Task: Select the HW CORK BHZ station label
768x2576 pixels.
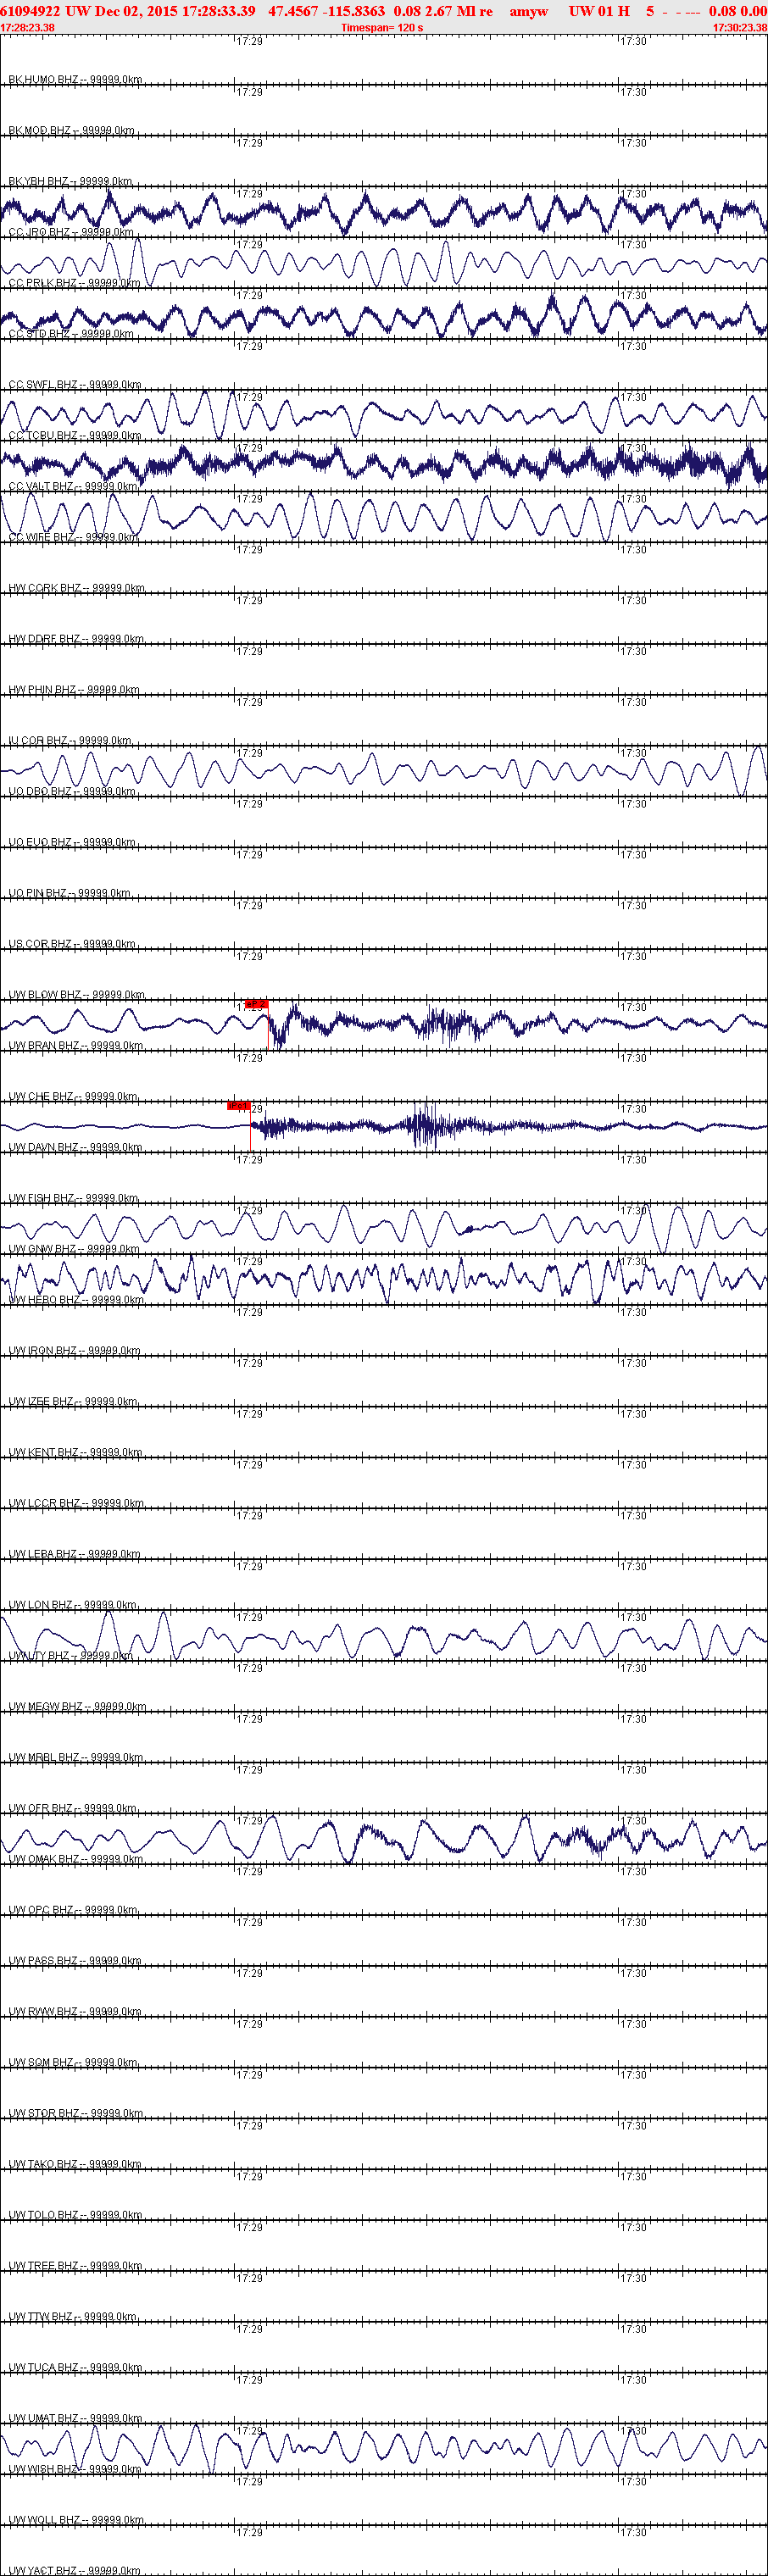Action: point(77,588)
